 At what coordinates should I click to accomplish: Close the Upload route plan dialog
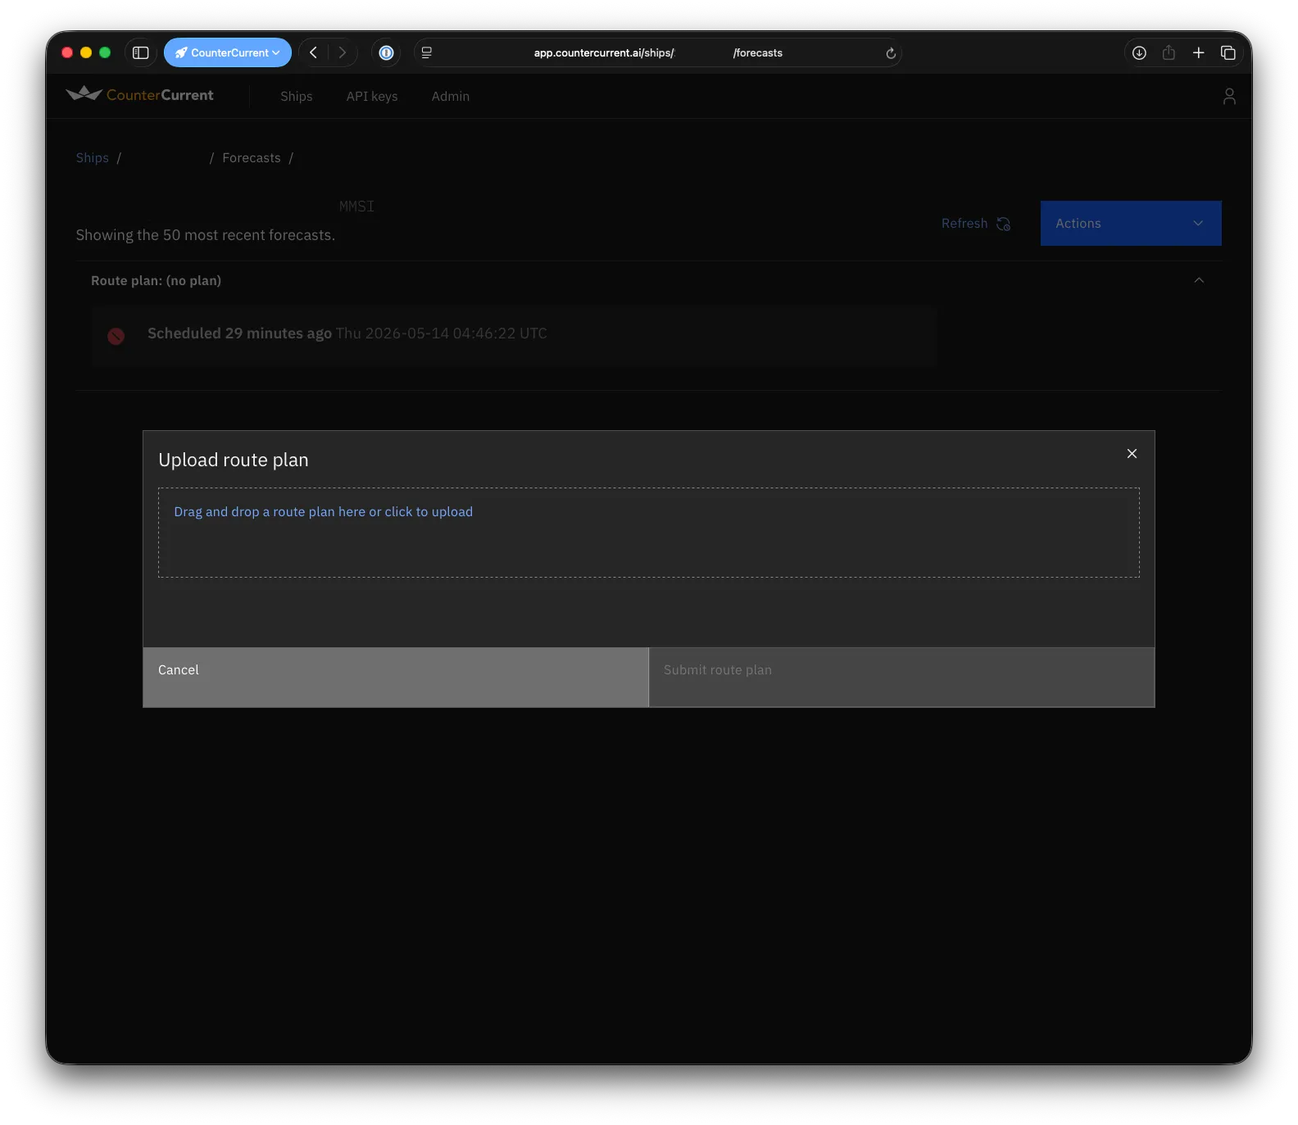(x=1132, y=453)
